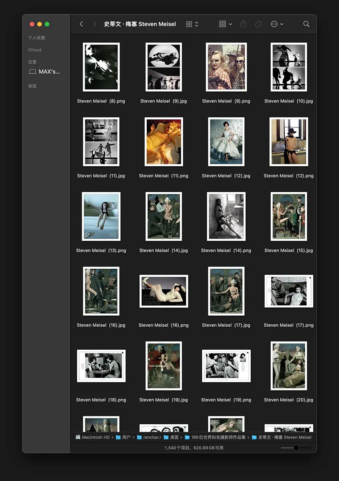This screenshot has width=339, height=481.
Task: Go back using the left chevron
Action: tap(81, 24)
